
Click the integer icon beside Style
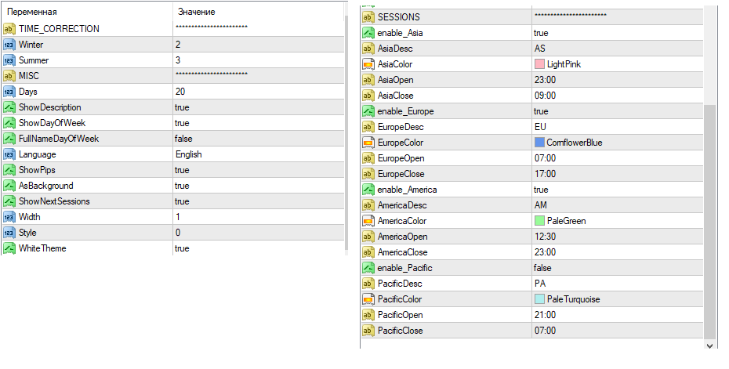click(x=9, y=233)
